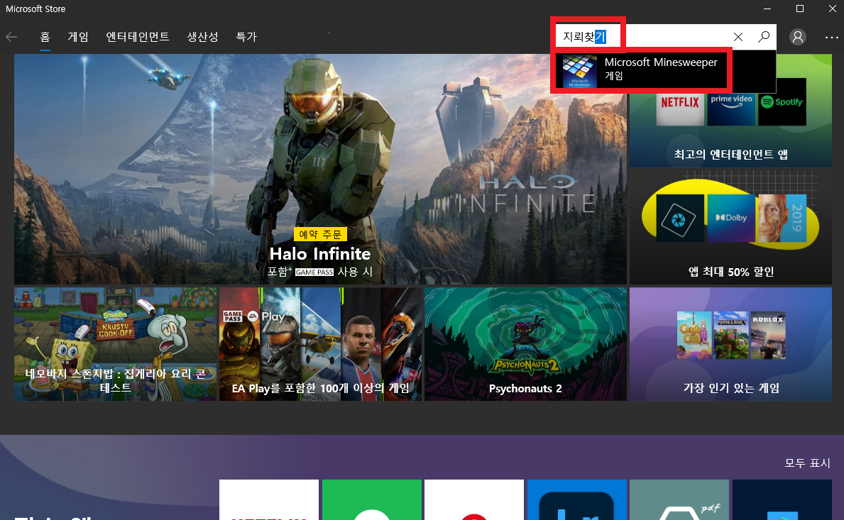Open the Candy Crush game icon

tap(694, 335)
